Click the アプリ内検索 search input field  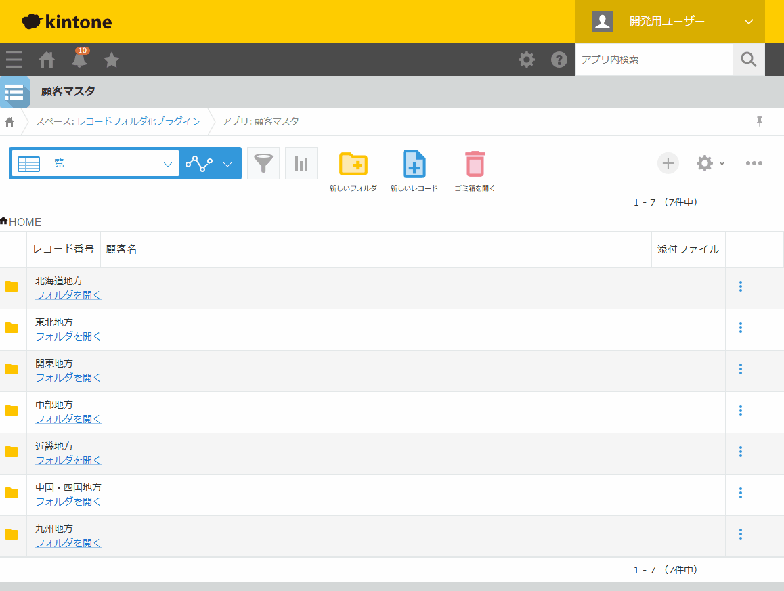click(x=653, y=60)
